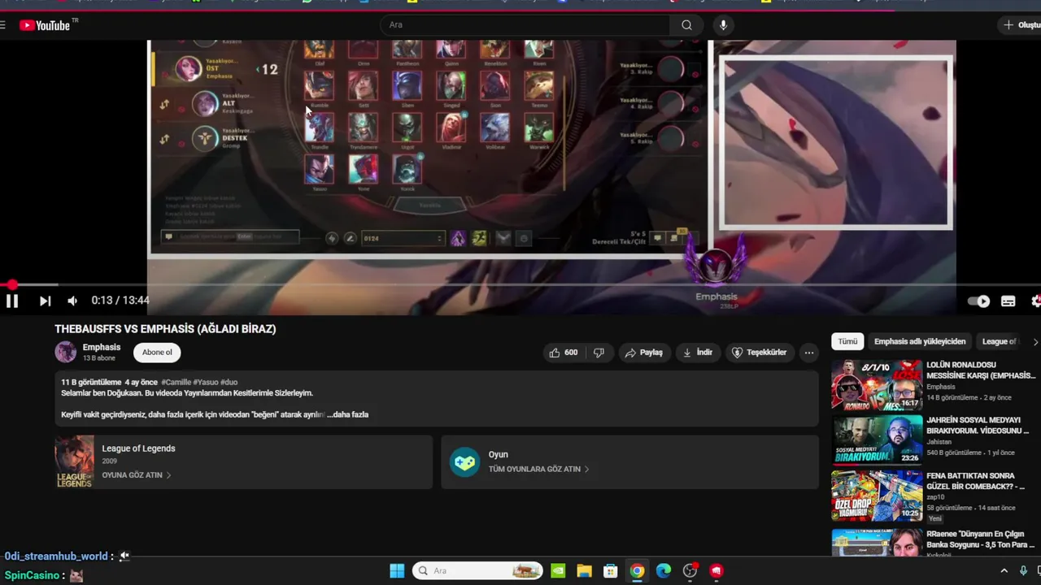The width and height of the screenshot is (1041, 585).
Task: Send thanks with Teşekkürler button
Action: 760,353
